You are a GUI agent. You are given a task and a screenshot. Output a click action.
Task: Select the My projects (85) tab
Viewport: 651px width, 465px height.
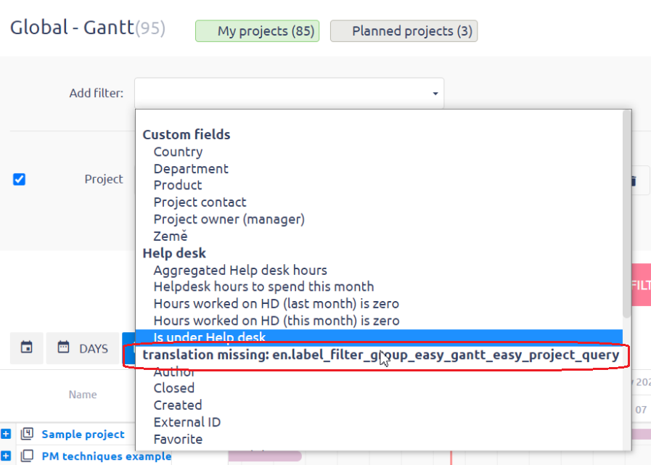(257, 31)
